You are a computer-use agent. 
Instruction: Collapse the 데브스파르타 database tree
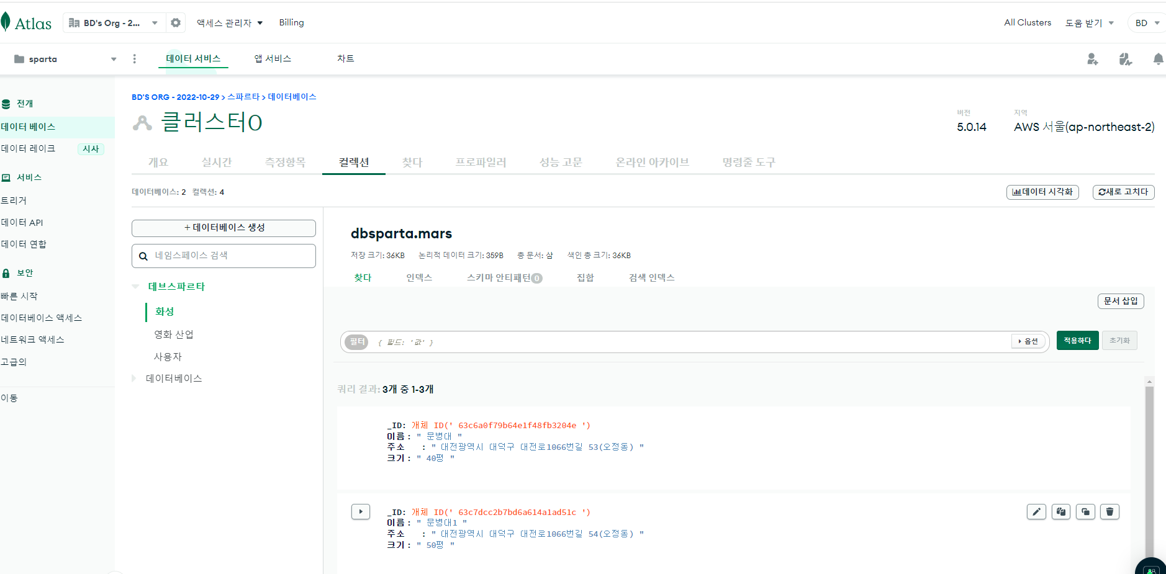click(x=135, y=286)
